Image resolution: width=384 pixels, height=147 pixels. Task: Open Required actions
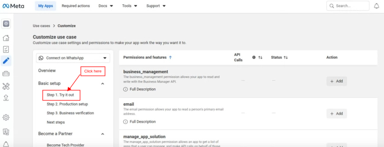76,6
